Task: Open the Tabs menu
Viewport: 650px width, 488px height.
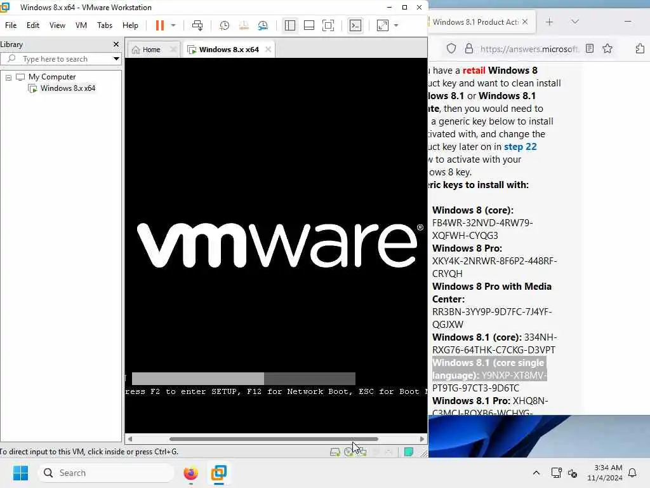Action: coord(105,25)
